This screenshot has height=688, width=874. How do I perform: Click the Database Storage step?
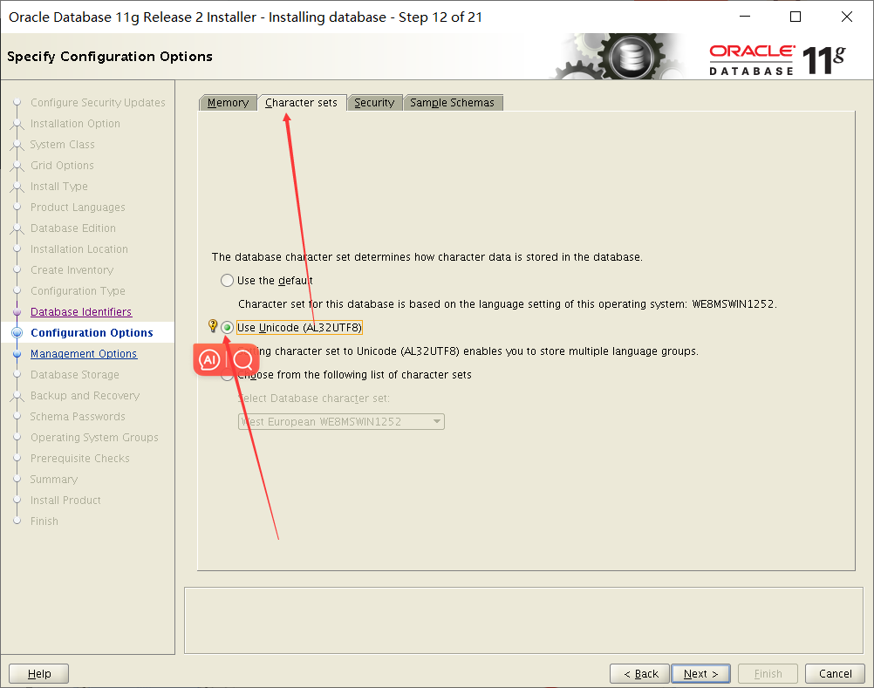coord(75,375)
